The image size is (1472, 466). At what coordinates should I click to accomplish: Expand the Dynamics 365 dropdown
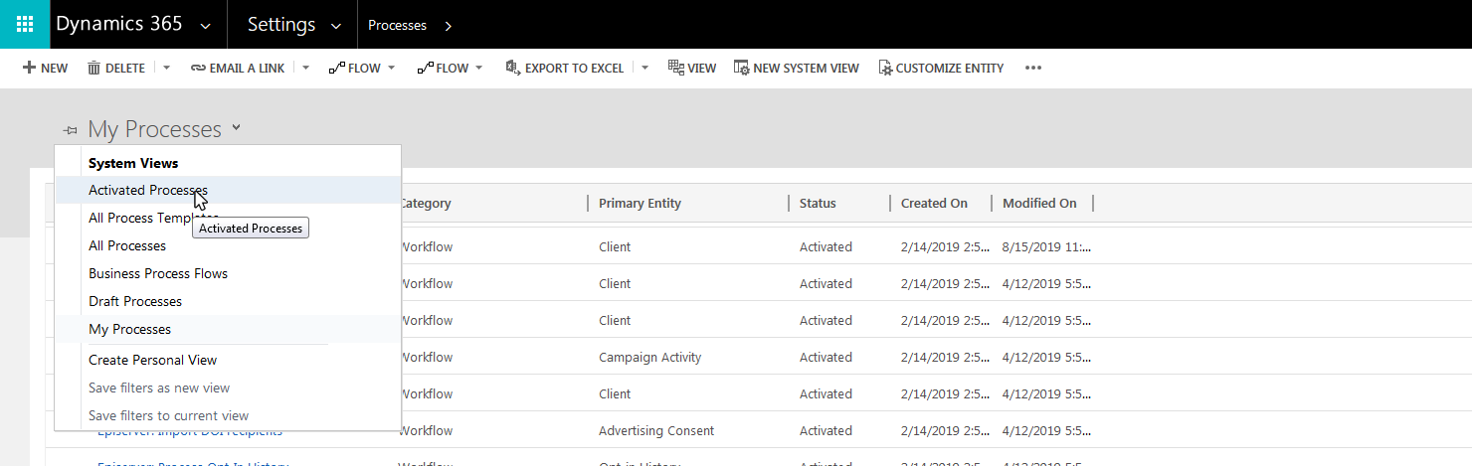pos(205,25)
